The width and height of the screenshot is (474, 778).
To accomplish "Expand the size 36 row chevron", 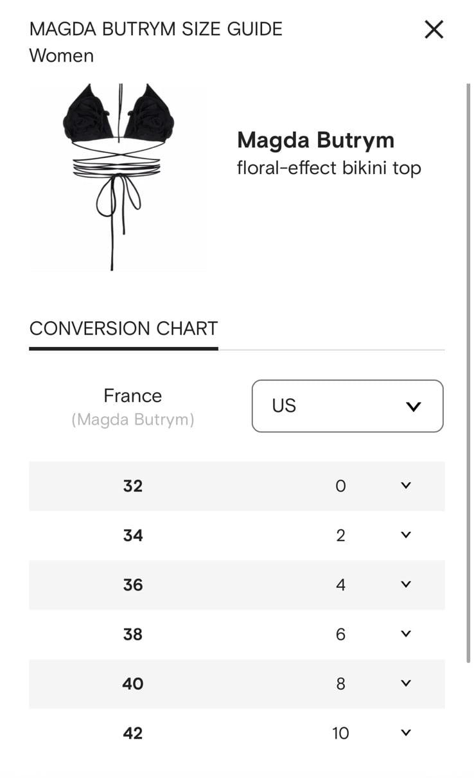I will [405, 585].
